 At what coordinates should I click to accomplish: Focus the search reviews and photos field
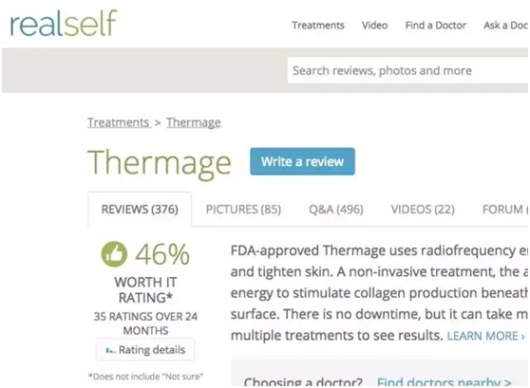coord(407,70)
